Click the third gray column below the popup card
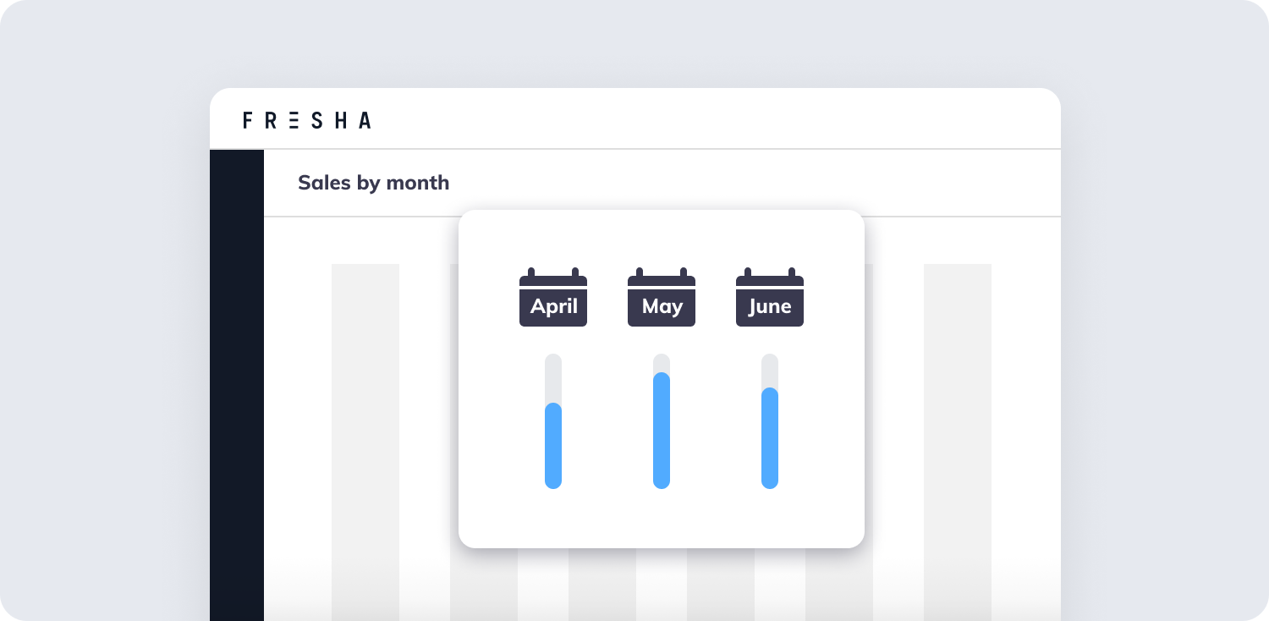 (x=602, y=585)
